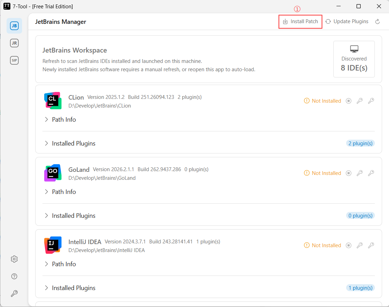The image size is (389, 307).
Task: Click the Build 262.9437.286 text
Action: coord(159,169)
